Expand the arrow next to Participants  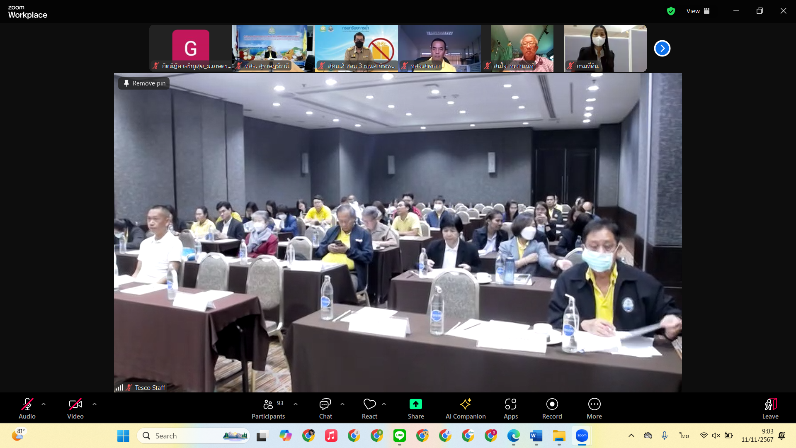296,404
